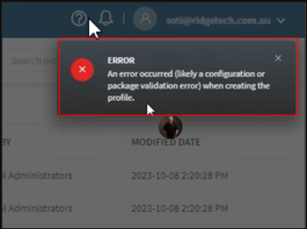Click the blurred account email address
The image size is (307, 229).
(x=218, y=21)
